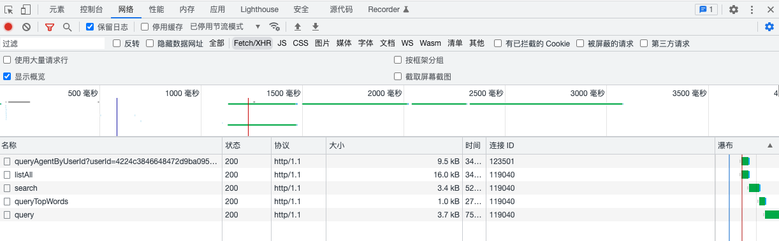Open DevTools settings gear icon

pos(734,10)
